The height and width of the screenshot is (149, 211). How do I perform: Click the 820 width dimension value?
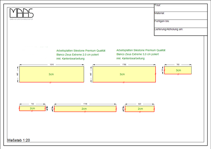140,104
